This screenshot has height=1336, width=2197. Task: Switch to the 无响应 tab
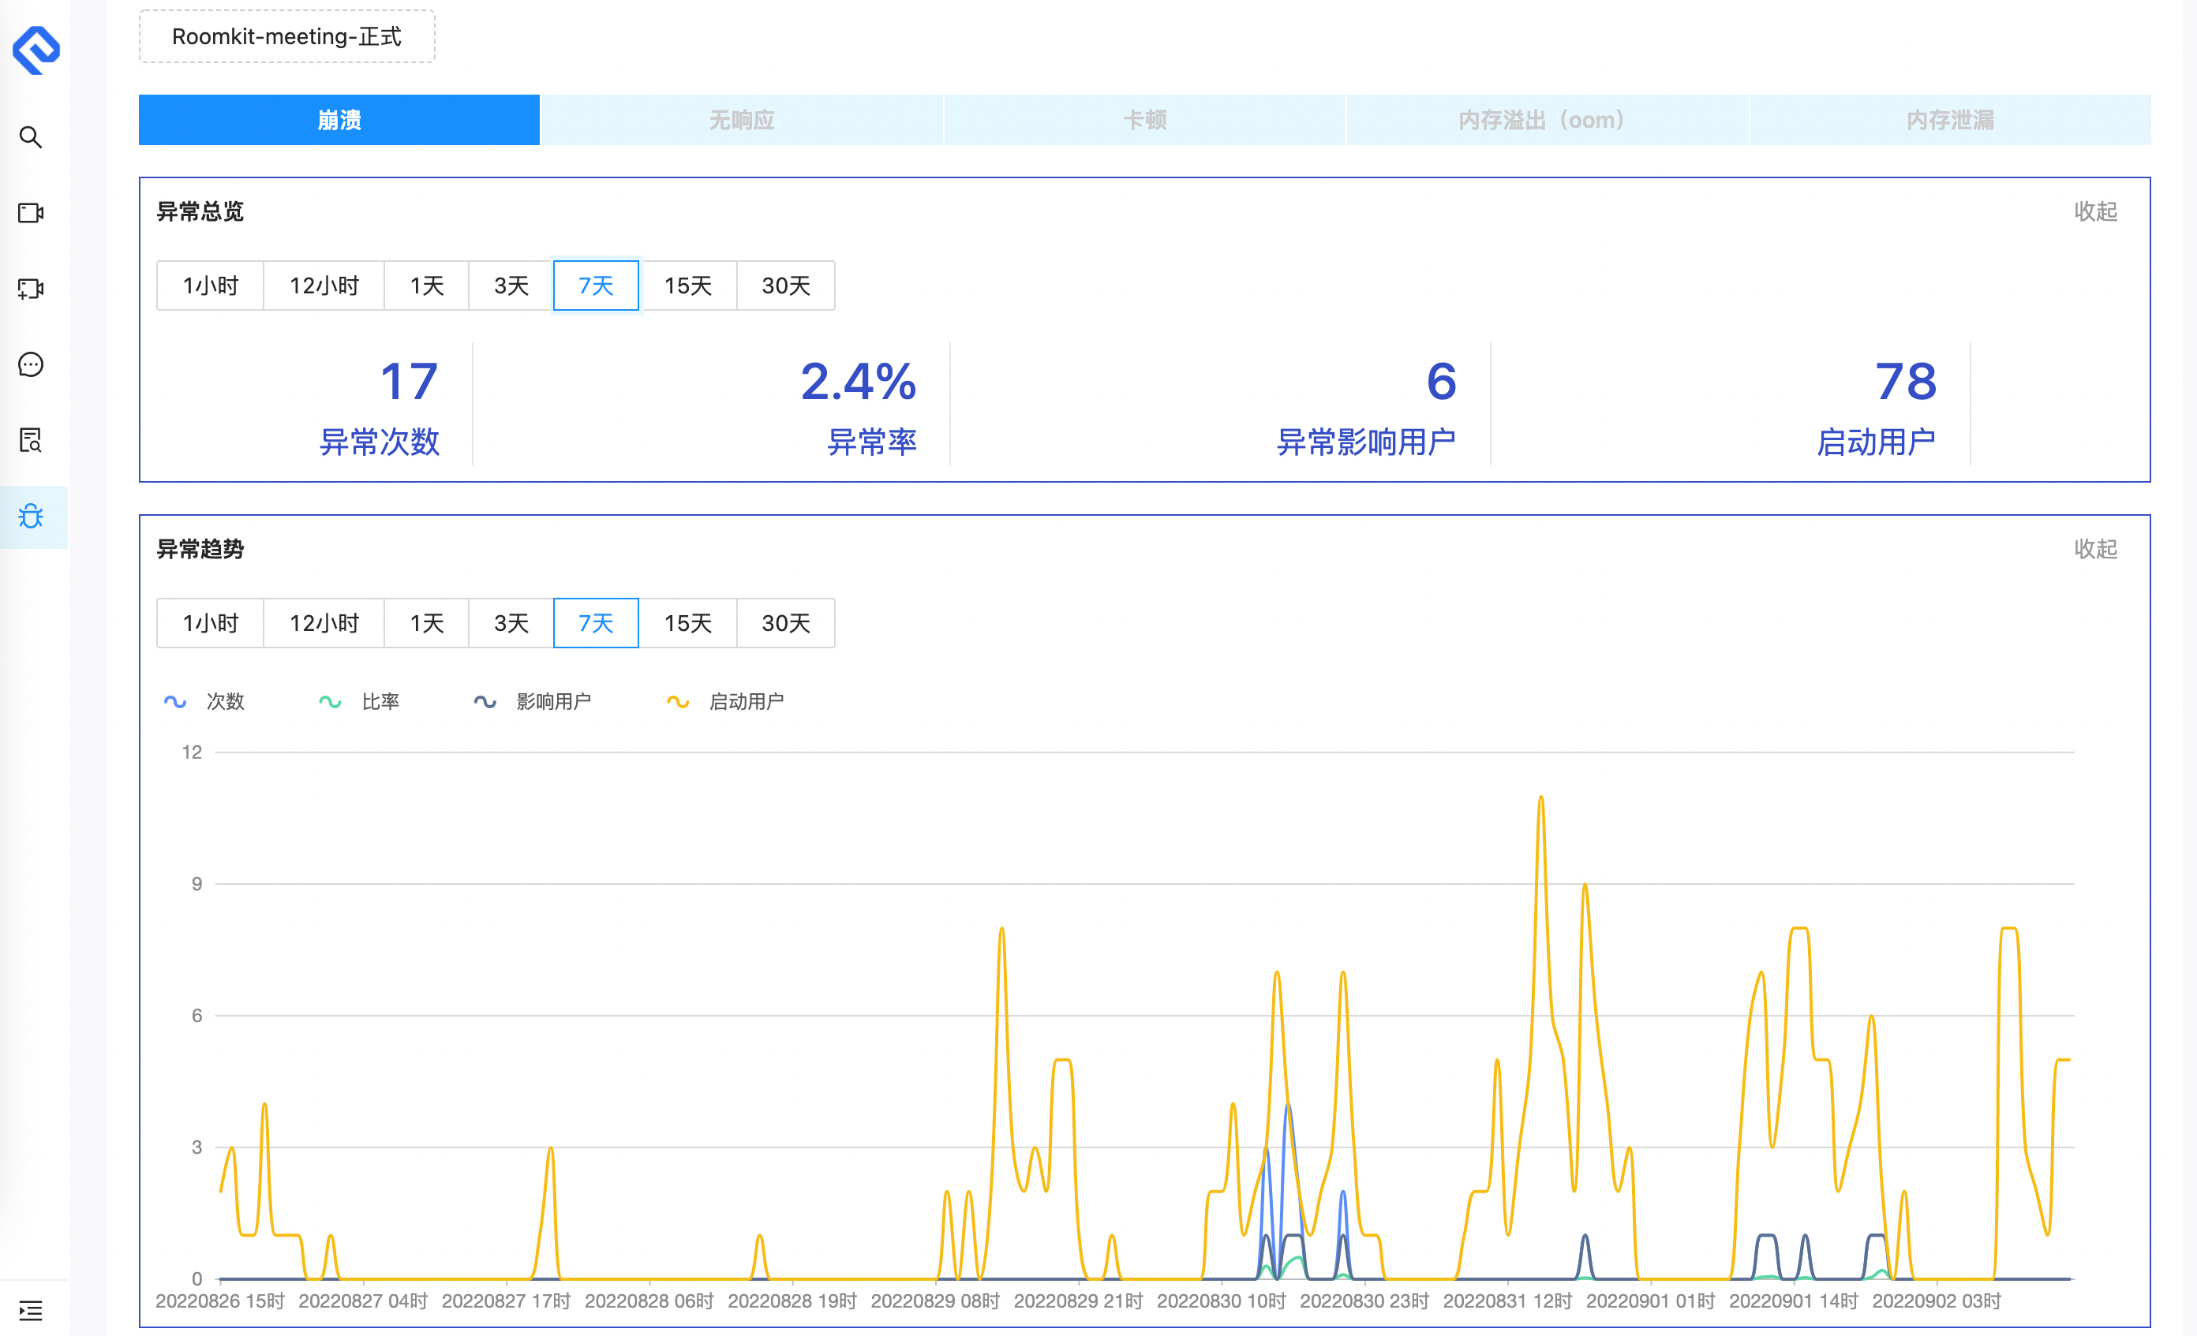pyautogui.click(x=742, y=119)
